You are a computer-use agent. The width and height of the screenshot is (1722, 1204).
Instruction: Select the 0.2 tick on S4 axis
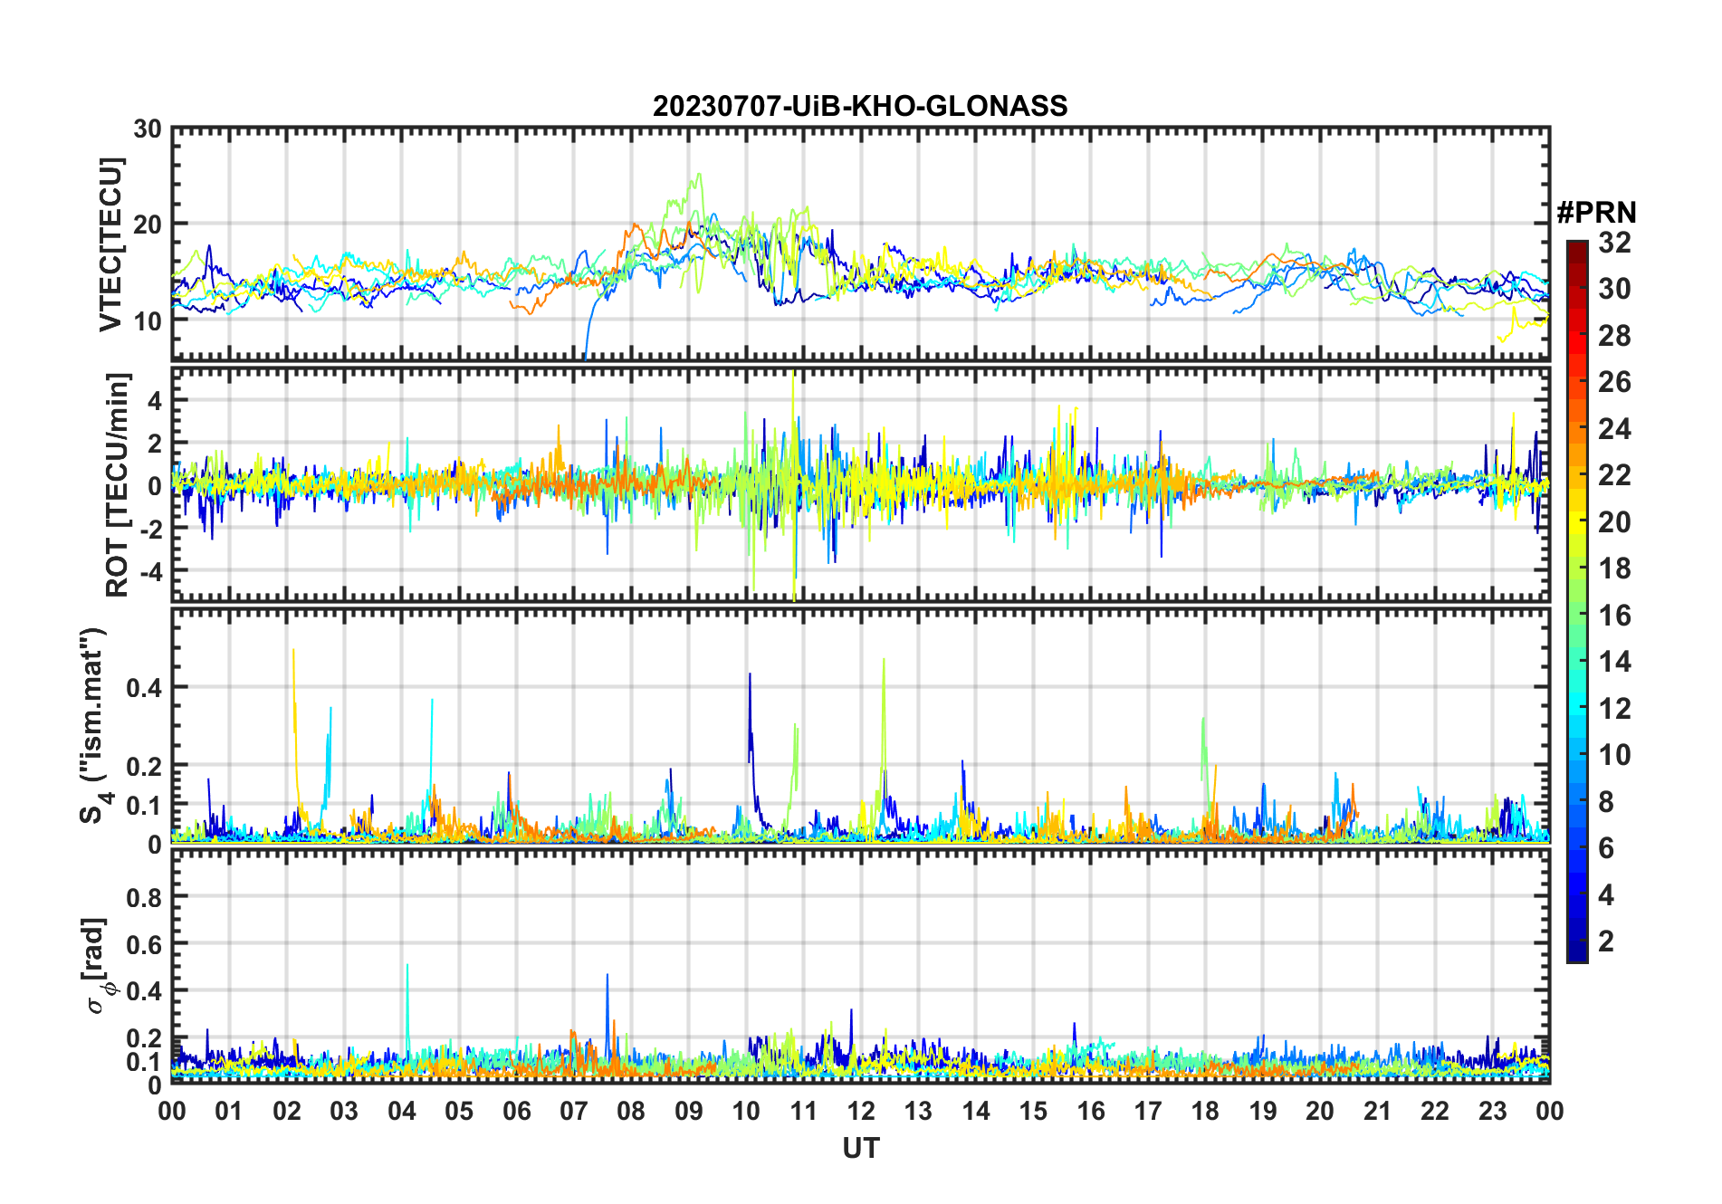pos(144,766)
